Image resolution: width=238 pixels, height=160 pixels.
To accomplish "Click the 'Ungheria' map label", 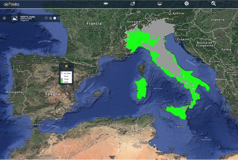I will click(217, 20).
